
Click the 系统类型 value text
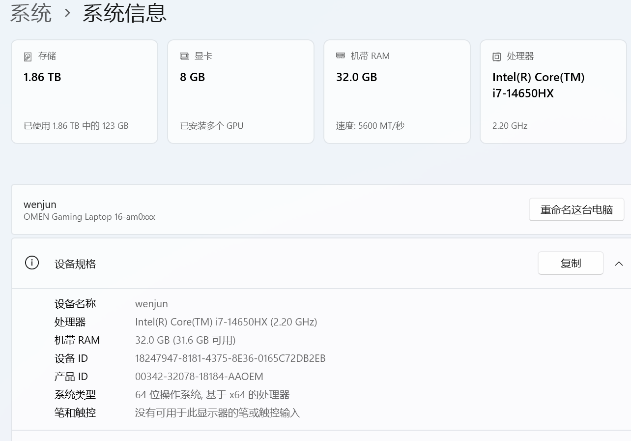212,395
